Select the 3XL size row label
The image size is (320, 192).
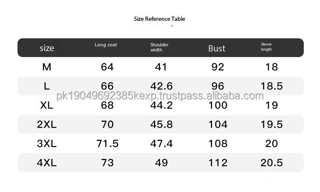point(47,143)
